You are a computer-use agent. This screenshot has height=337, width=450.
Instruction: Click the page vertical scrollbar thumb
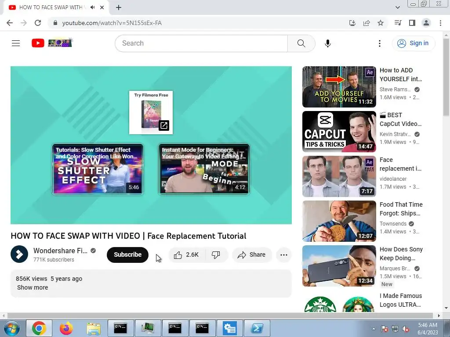pyautogui.click(x=446, y=77)
